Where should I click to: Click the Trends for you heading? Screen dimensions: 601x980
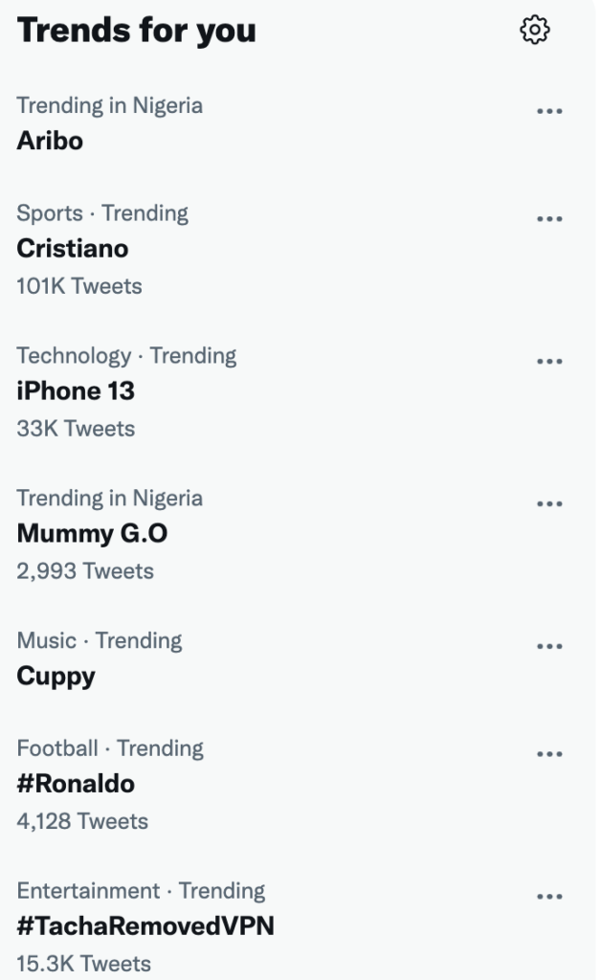point(137,31)
